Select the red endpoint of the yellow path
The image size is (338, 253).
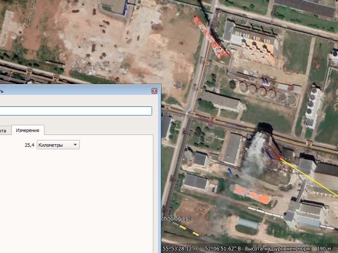point(279,158)
